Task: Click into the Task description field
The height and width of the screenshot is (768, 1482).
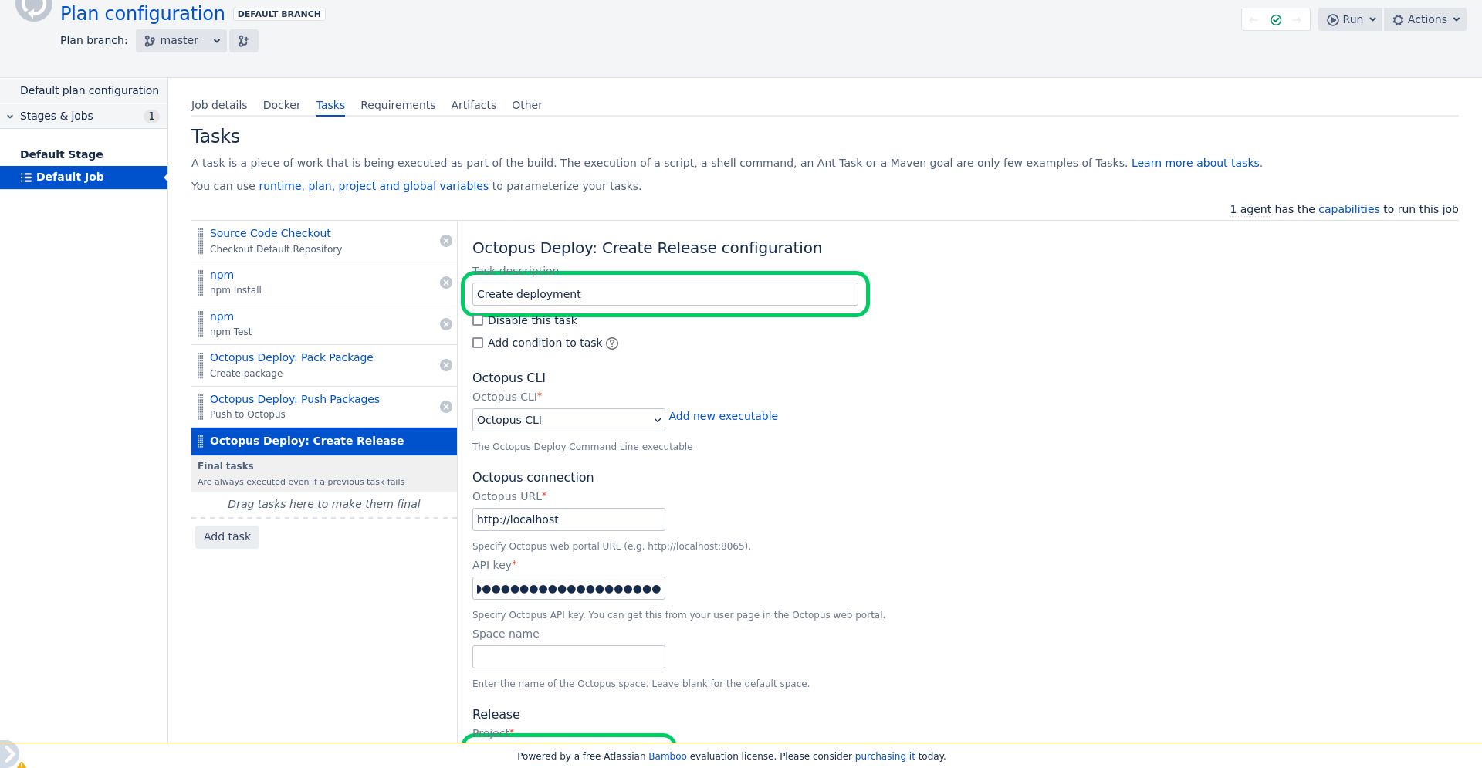Action: [665, 294]
